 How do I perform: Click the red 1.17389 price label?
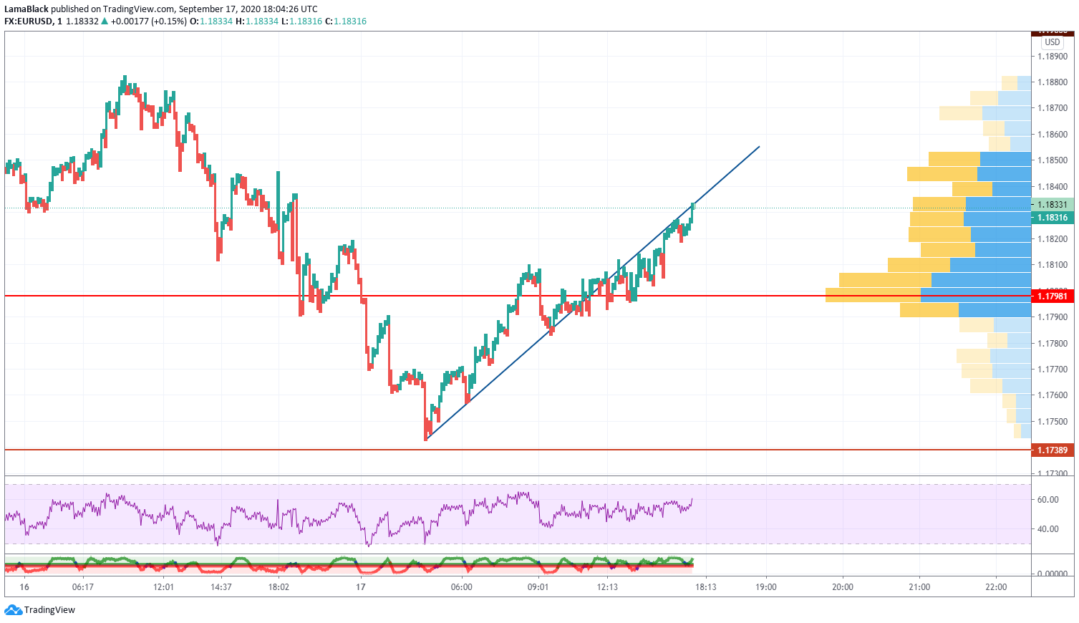pyautogui.click(x=1053, y=450)
